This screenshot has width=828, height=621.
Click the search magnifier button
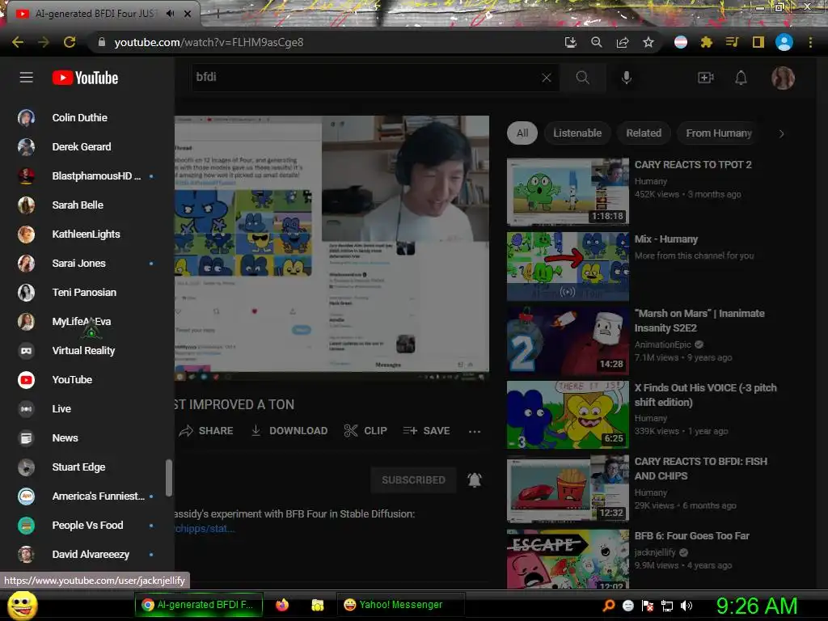582,78
